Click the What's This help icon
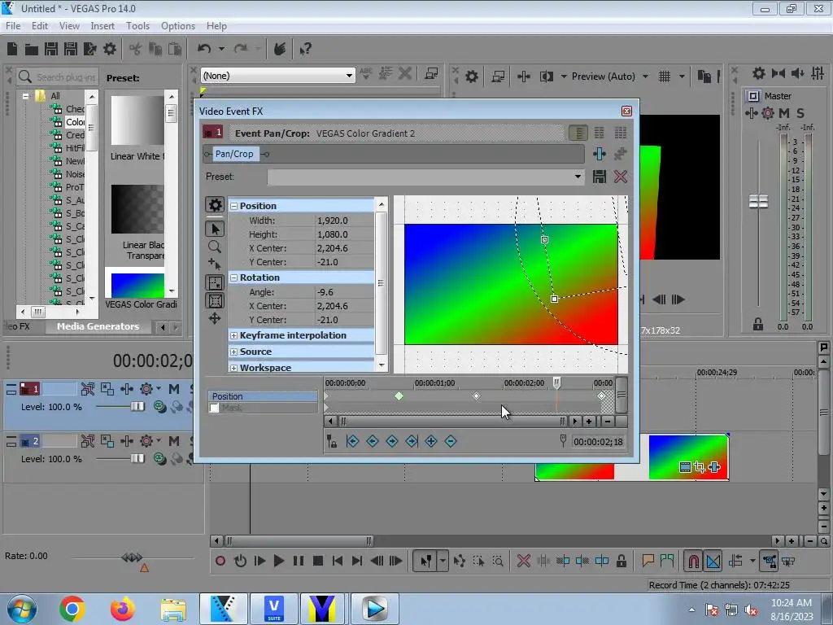 point(306,50)
